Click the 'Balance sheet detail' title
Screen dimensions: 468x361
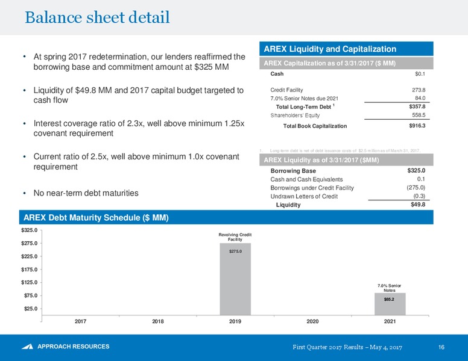97,17
